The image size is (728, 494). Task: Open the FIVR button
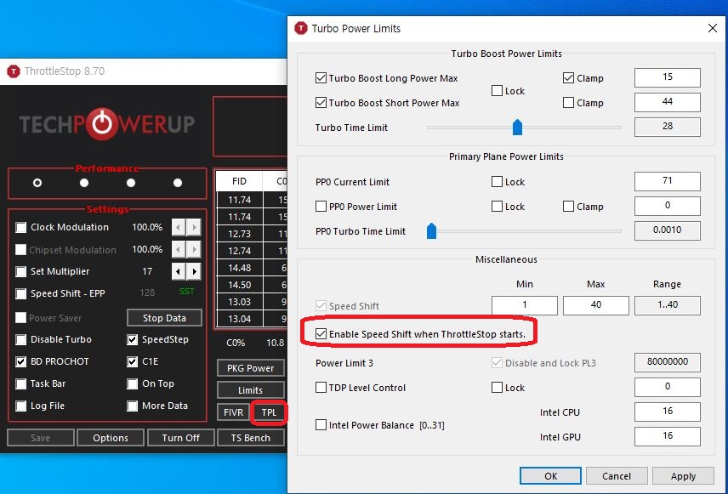point(233,412)
